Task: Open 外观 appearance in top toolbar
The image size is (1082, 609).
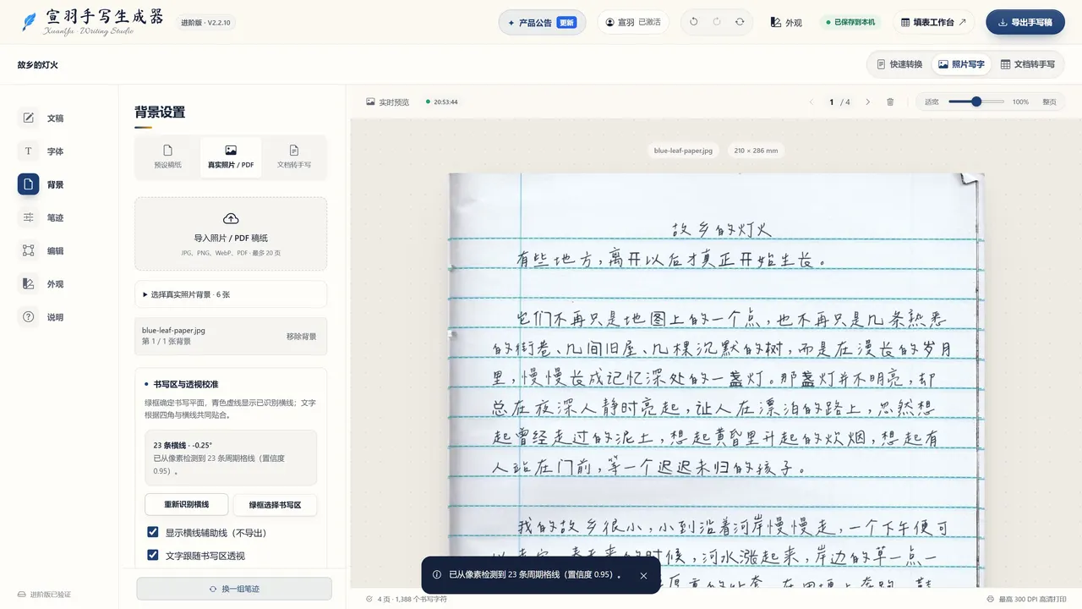Action: (x=787, y=23)
